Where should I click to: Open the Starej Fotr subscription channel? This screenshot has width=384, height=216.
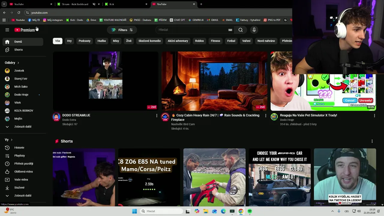tap(23, 79)
